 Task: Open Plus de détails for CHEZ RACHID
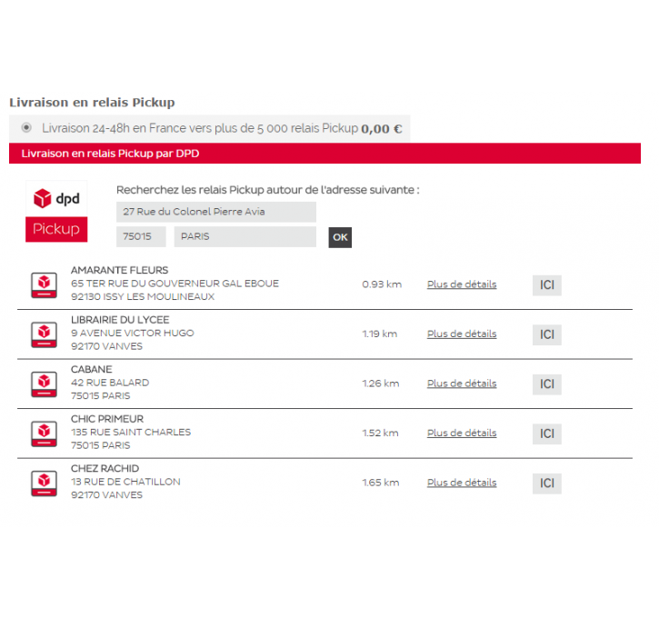pyautogui.click(x=462, y=483)
